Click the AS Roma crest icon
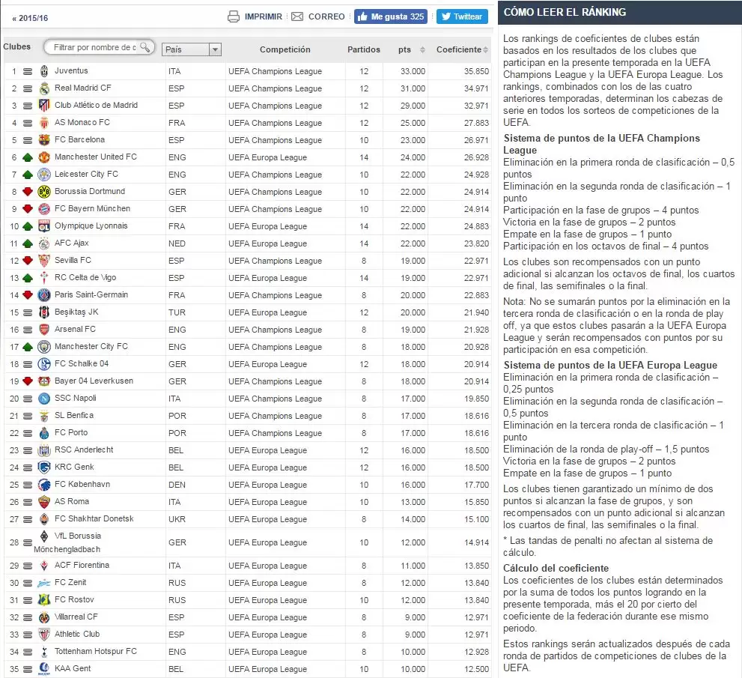742x678 pixels. point(44,502)
